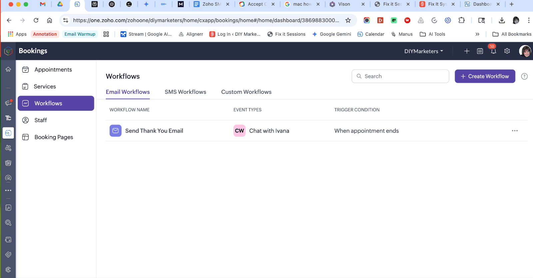The height and width of the screenshot is (278, 533).
Task: Click the When appointment ends trigger text
Action: pyautogui.click(x=366, y=131)
